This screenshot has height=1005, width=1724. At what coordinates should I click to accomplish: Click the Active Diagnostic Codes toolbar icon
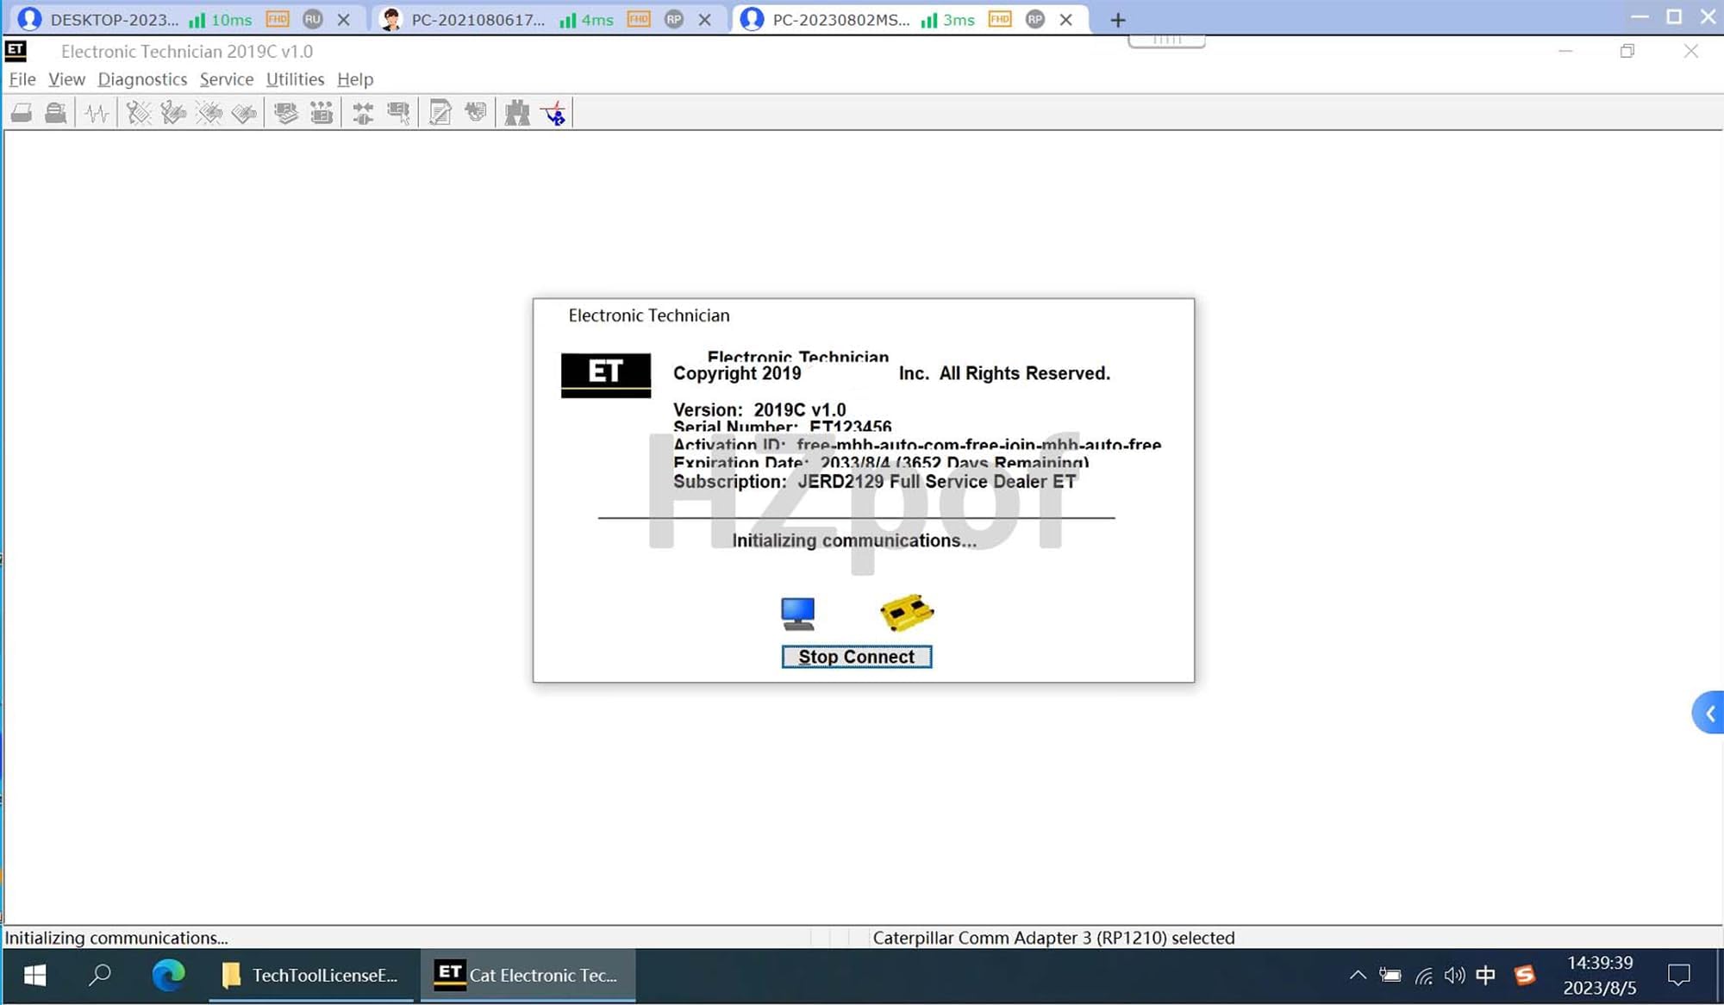pos(138,113)
